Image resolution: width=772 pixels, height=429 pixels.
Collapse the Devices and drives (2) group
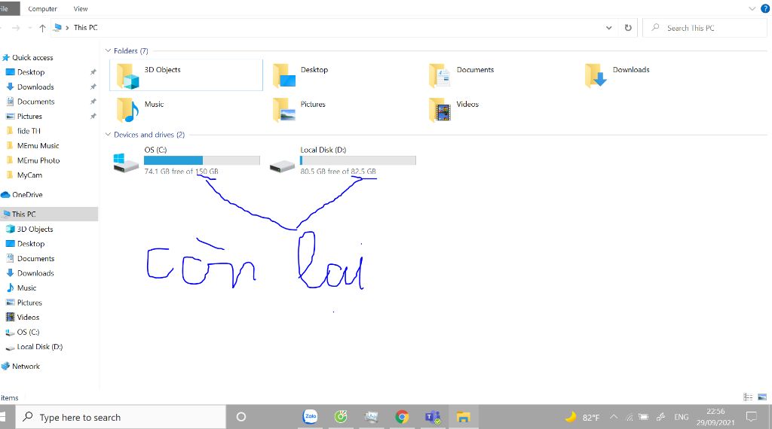108,134
